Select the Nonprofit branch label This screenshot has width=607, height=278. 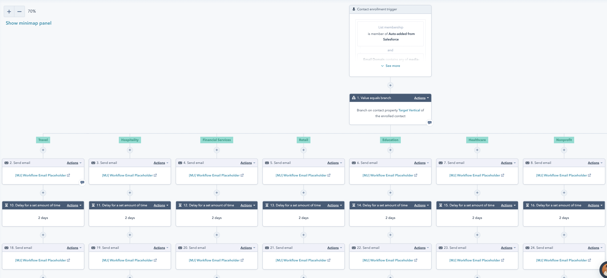click(x=564, y=140)
